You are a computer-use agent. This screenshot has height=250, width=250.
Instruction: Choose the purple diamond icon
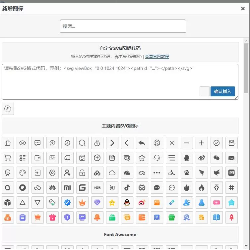click(x=97, y=203)
